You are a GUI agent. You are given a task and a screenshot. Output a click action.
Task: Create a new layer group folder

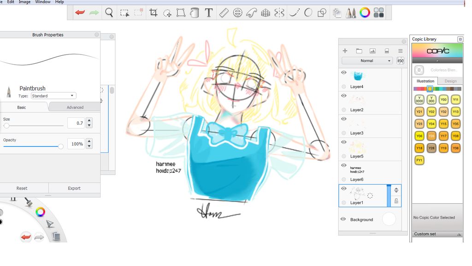coord(359,51)
